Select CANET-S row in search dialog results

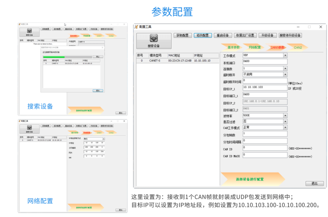click(x=71, y=63)
